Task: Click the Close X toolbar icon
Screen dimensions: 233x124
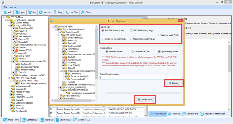Action: pyautogui.click(x=83, y=12)
